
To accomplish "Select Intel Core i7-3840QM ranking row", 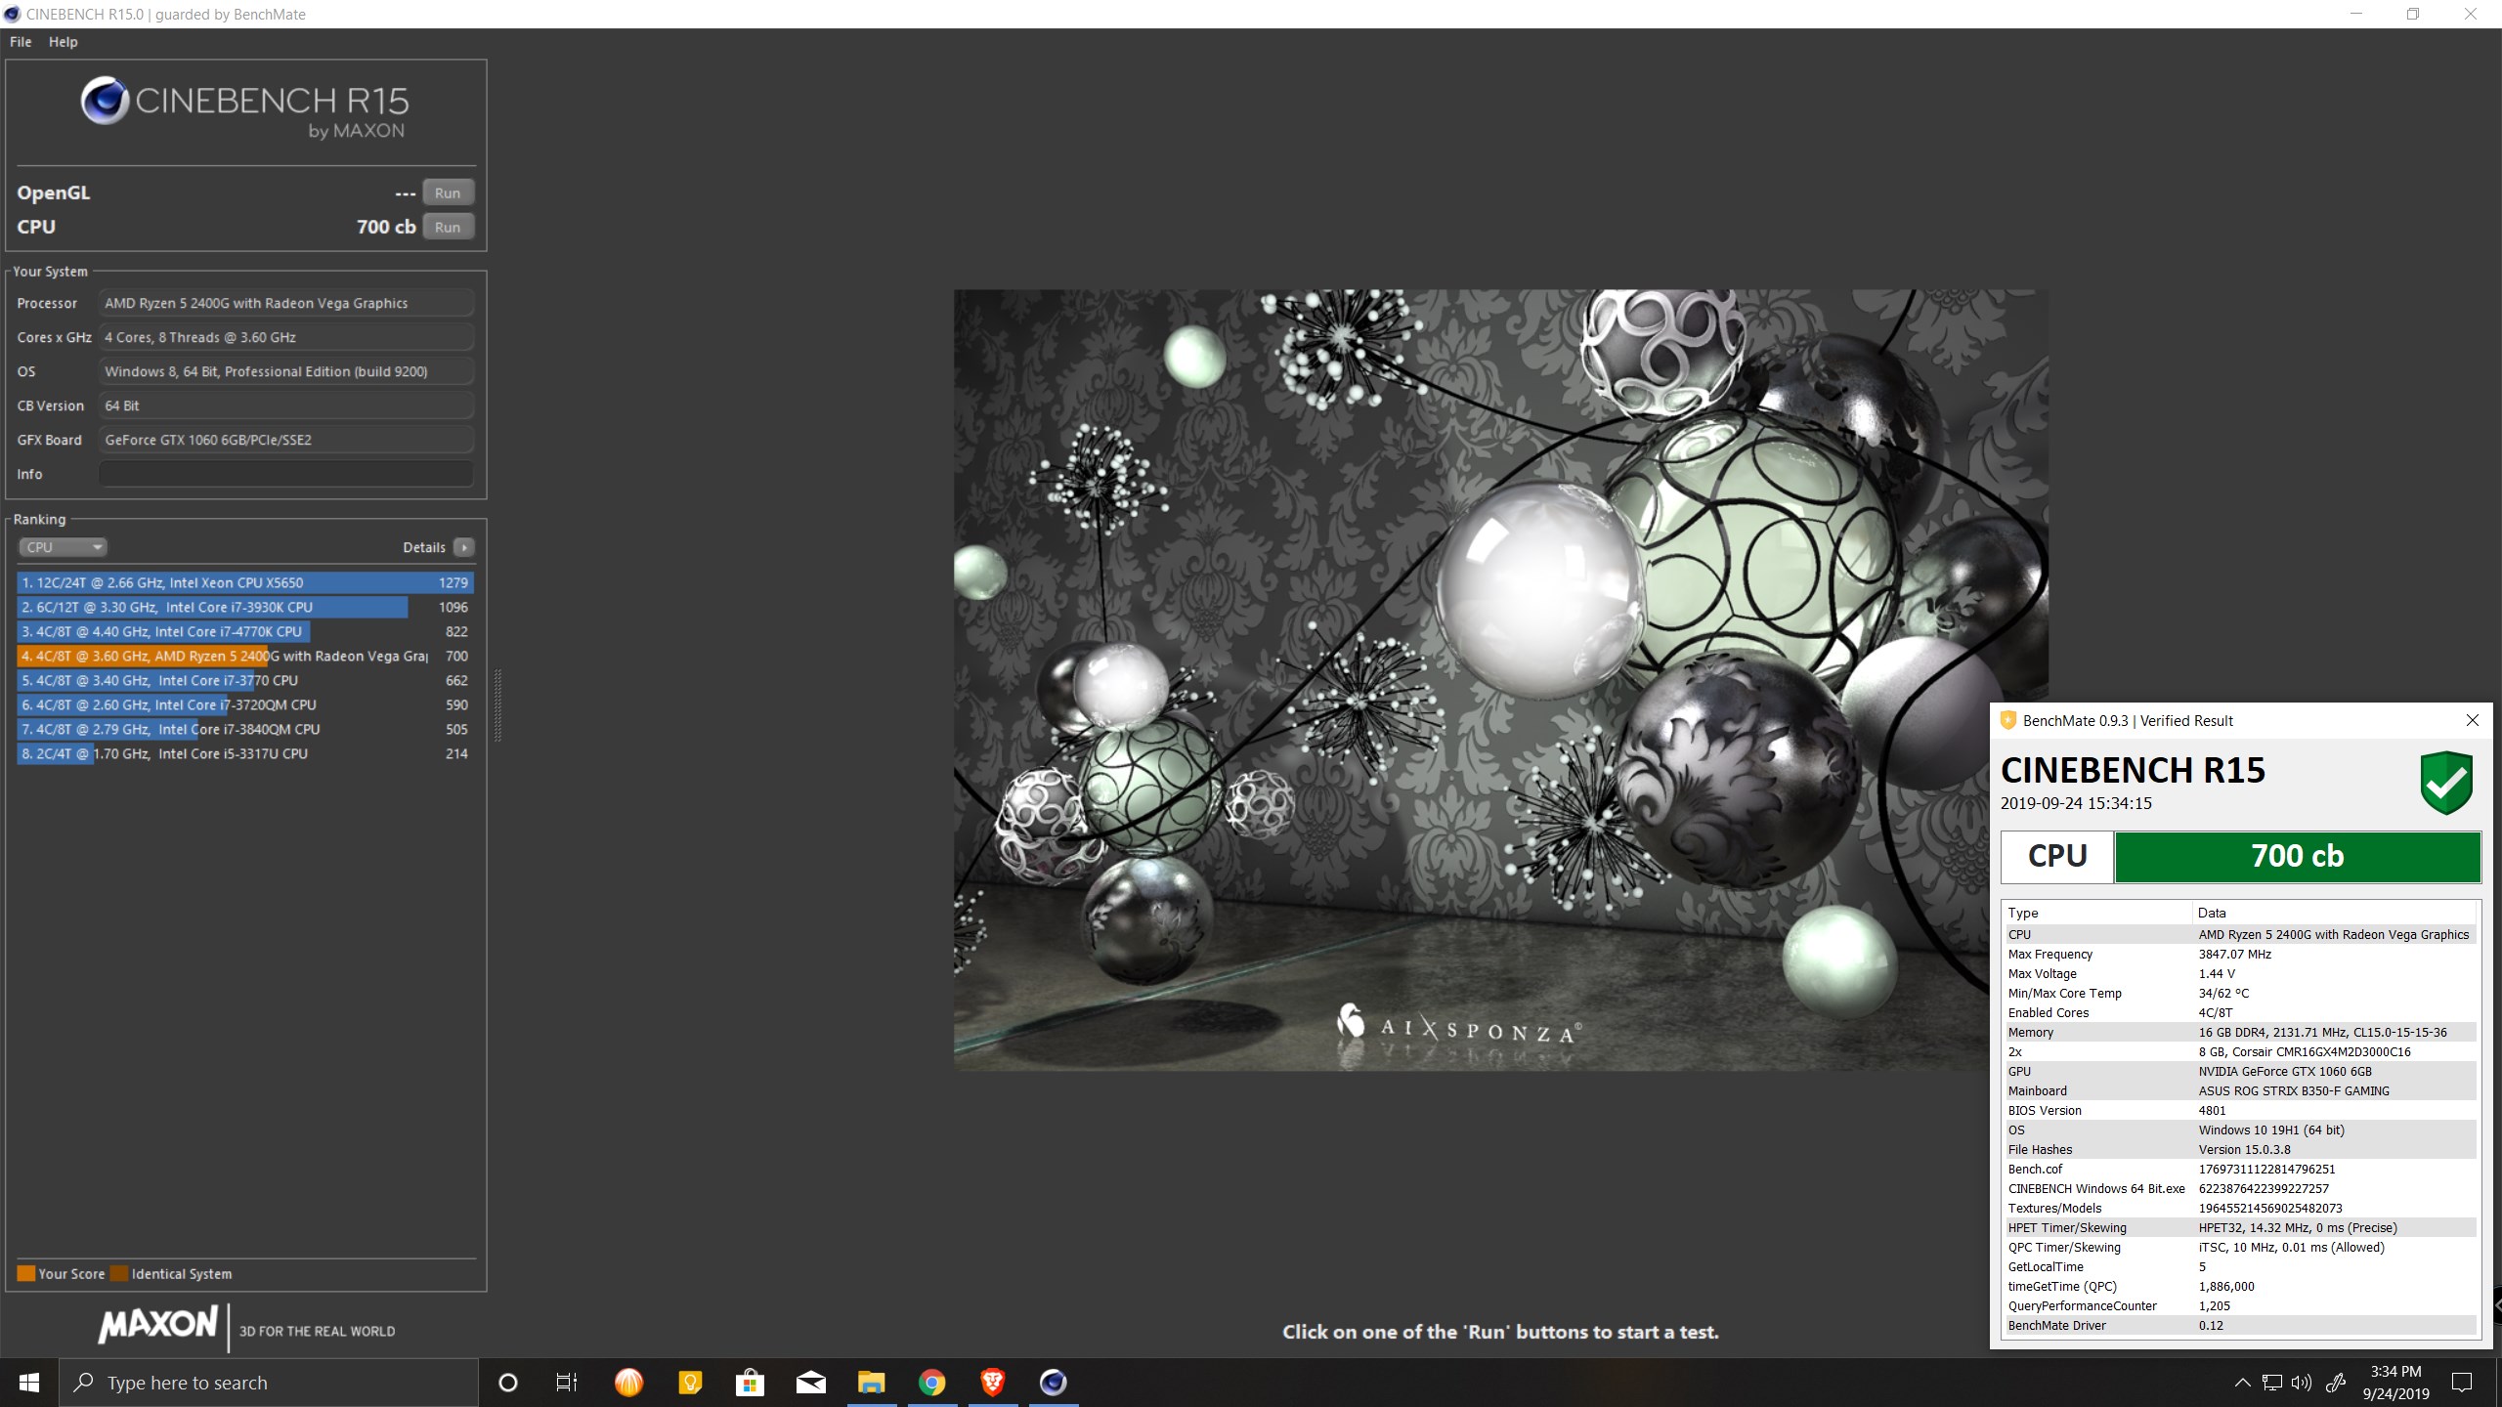I will 245,729.
